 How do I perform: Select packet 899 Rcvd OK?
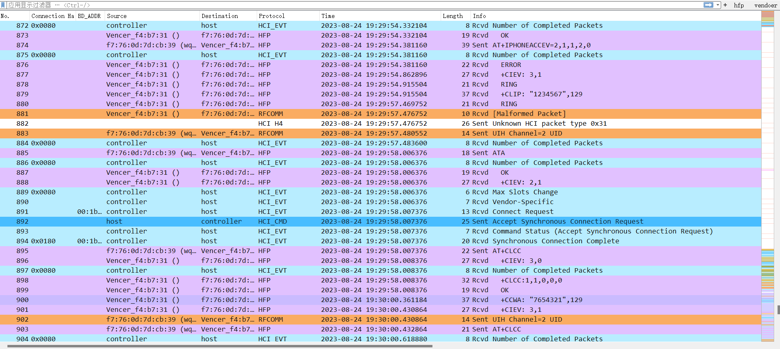380,290
